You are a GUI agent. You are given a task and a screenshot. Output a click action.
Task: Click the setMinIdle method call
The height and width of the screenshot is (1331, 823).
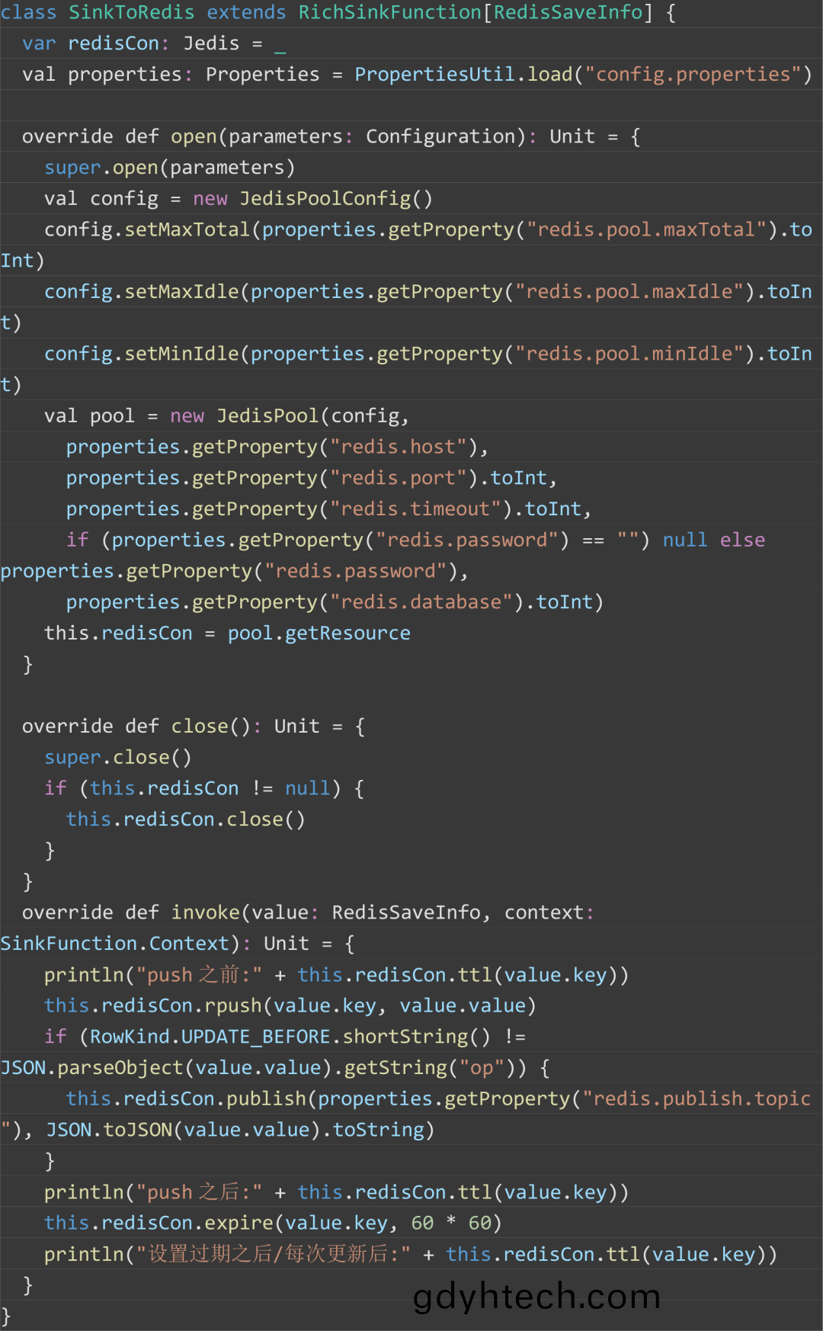coord(182,354)
